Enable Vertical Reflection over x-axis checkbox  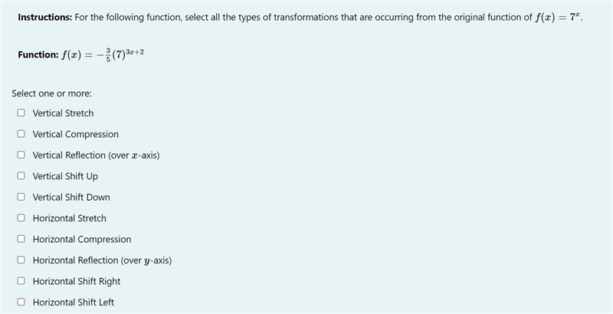click(21, 155)
